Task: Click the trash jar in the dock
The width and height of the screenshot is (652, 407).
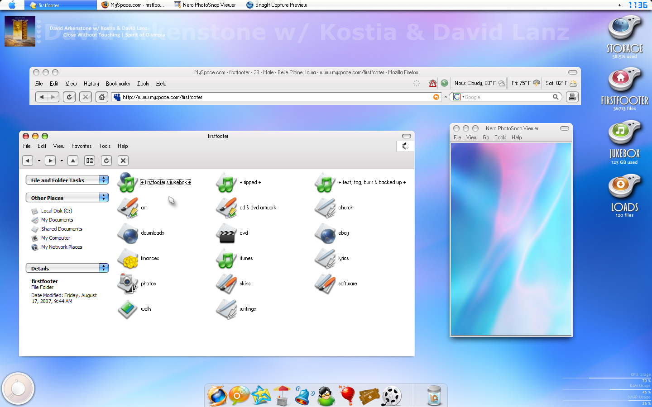Action: [434, 395]
